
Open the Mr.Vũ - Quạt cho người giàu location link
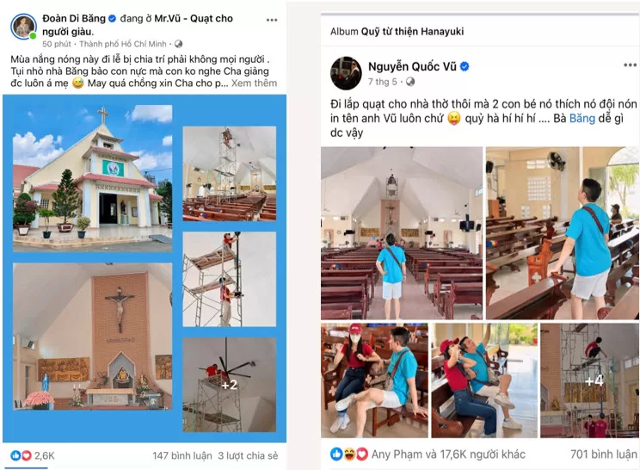point(138,25)
